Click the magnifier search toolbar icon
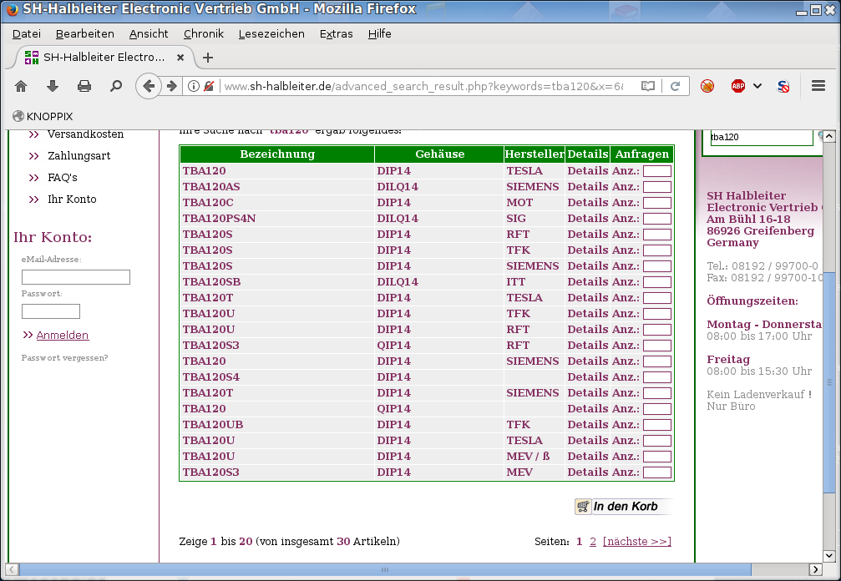The width and height of the screenshot is (841, 581). [115, 86]
